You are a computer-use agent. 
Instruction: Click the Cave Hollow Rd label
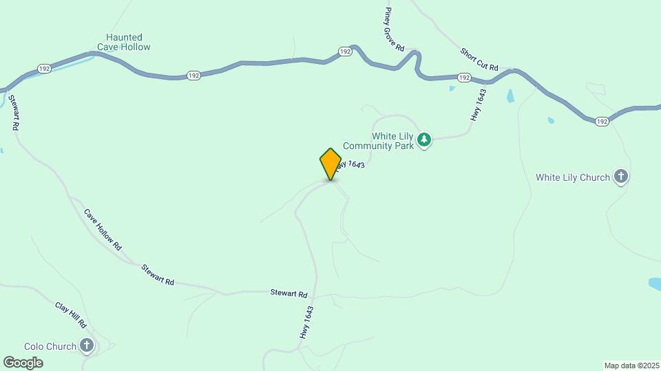103,229
